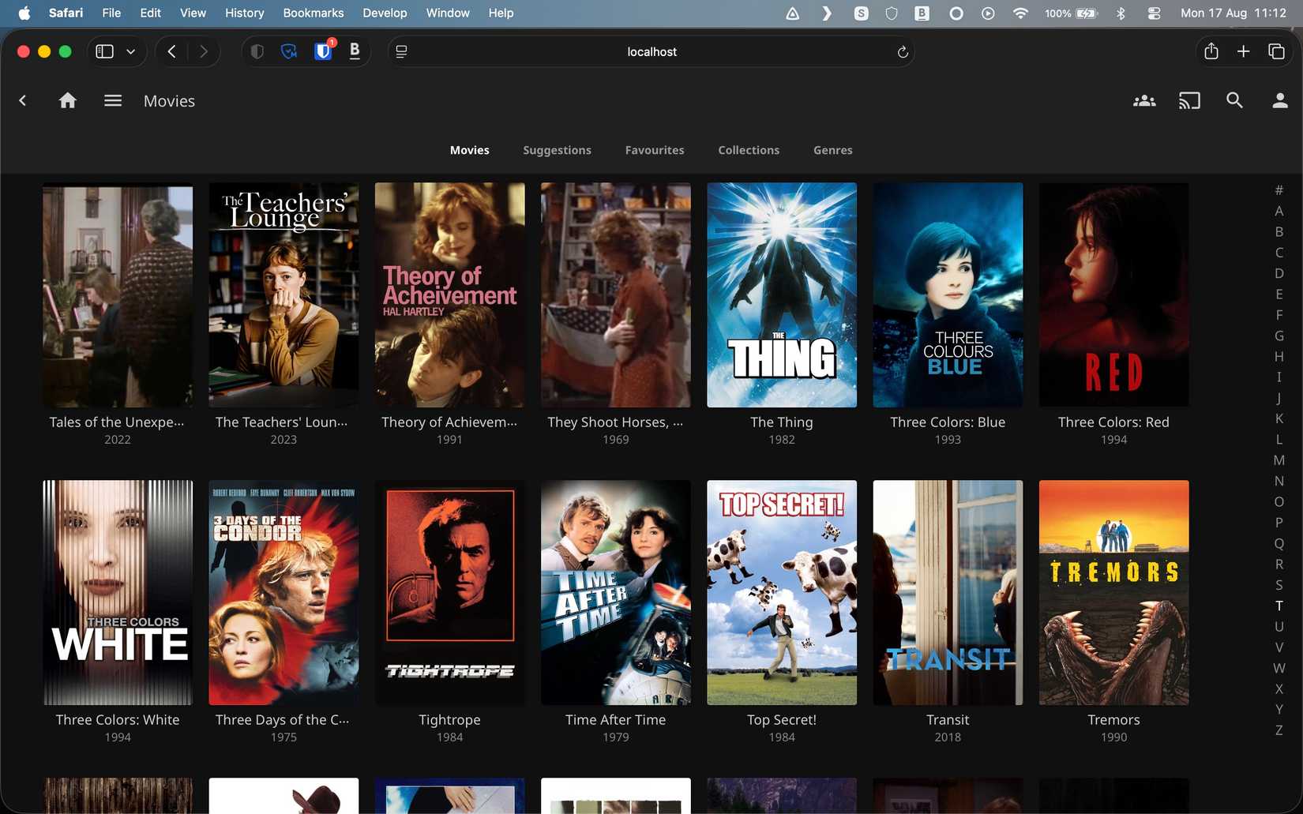Click the localhost address bar

coord(651,51)
